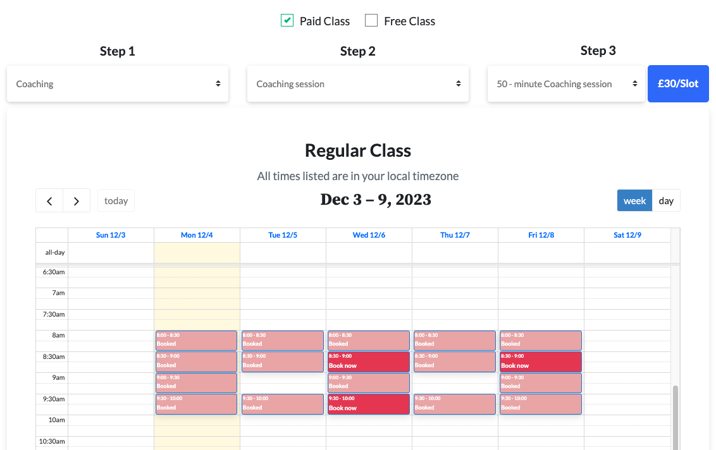Open the Coaching service dropdown
Image resolution: width=716 pixels, height=450 pixels.
118,83
